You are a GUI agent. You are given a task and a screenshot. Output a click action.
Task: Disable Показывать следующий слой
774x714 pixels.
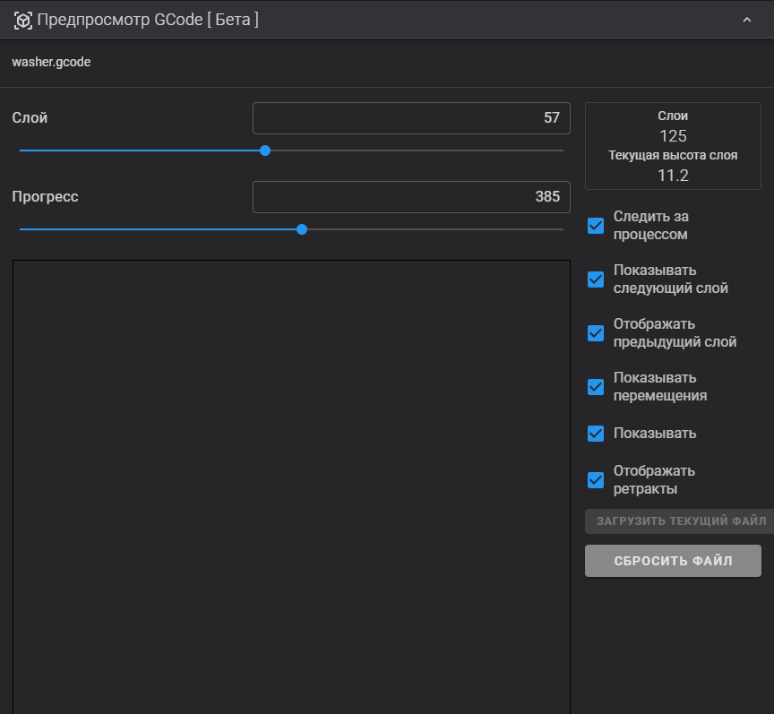pos(595,280)
